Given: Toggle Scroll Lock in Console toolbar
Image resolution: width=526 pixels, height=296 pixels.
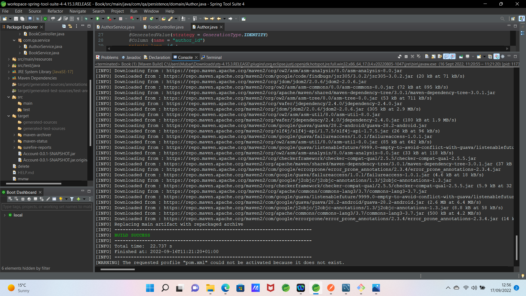Looking at the screenshot, I should (x=433, y=56).
